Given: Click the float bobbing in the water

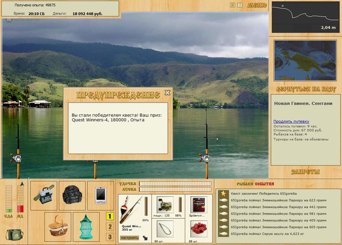Looking at the screenshot, I should (217, 138).
